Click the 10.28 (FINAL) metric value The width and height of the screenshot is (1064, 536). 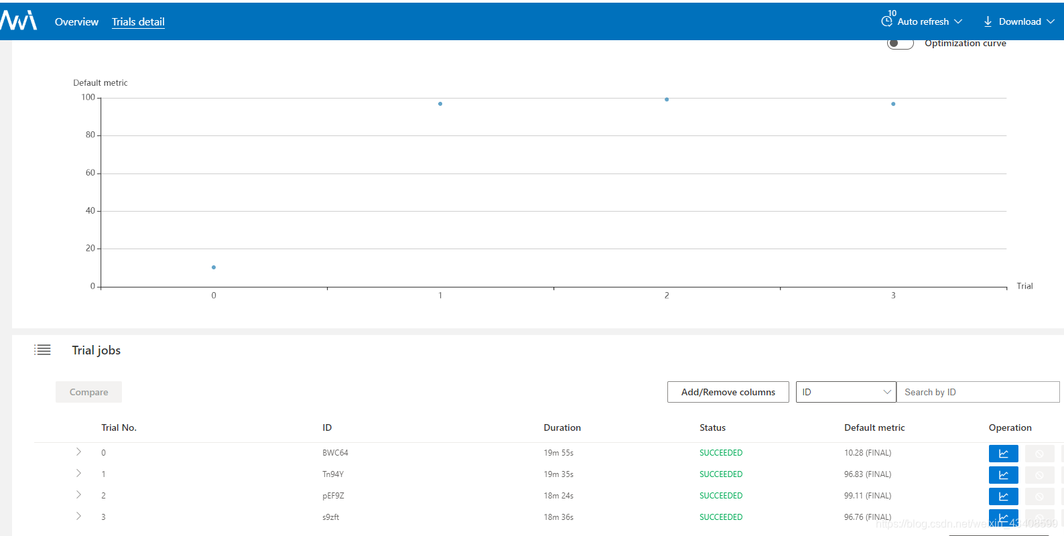868,453
